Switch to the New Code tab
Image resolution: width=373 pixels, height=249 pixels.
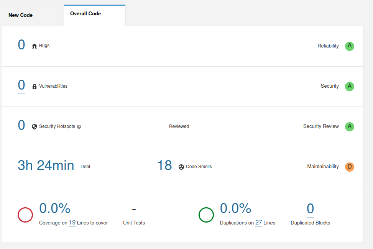[x=21, y=15]
